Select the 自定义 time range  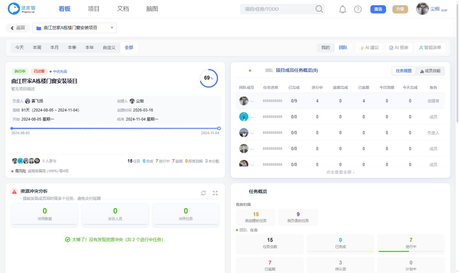(109, 48)
